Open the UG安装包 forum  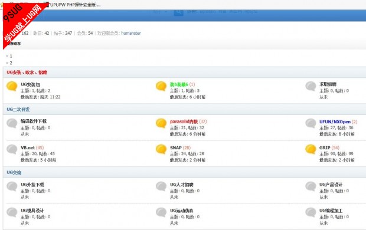coord(30,84)
